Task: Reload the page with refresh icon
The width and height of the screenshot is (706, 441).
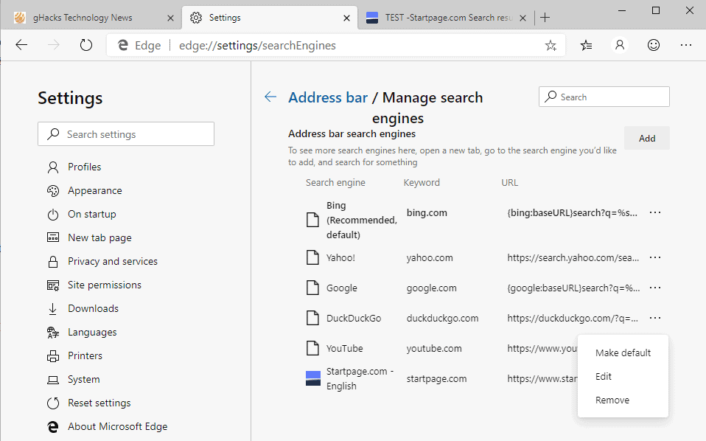Action: (85, 45)
